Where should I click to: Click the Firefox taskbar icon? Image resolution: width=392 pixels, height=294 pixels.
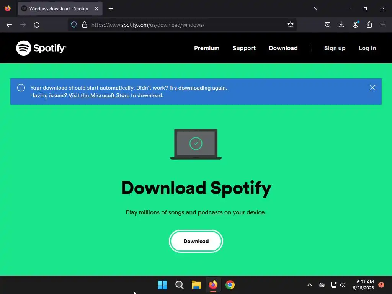click(213, 285)
